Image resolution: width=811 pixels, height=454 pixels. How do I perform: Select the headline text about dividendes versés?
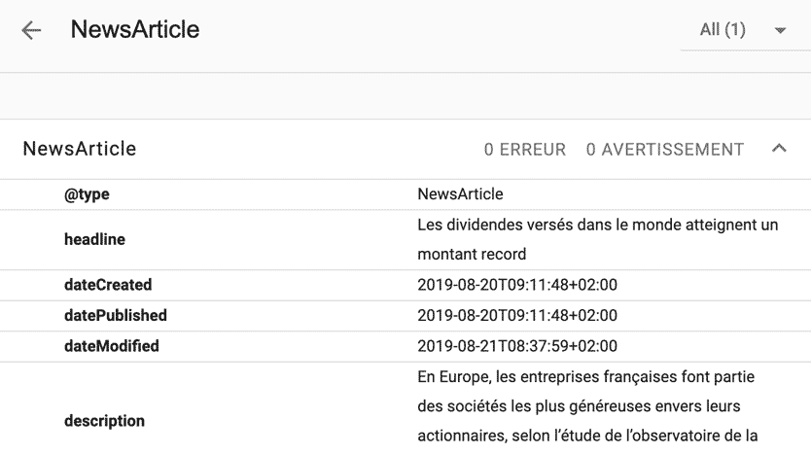coord(598,239)
